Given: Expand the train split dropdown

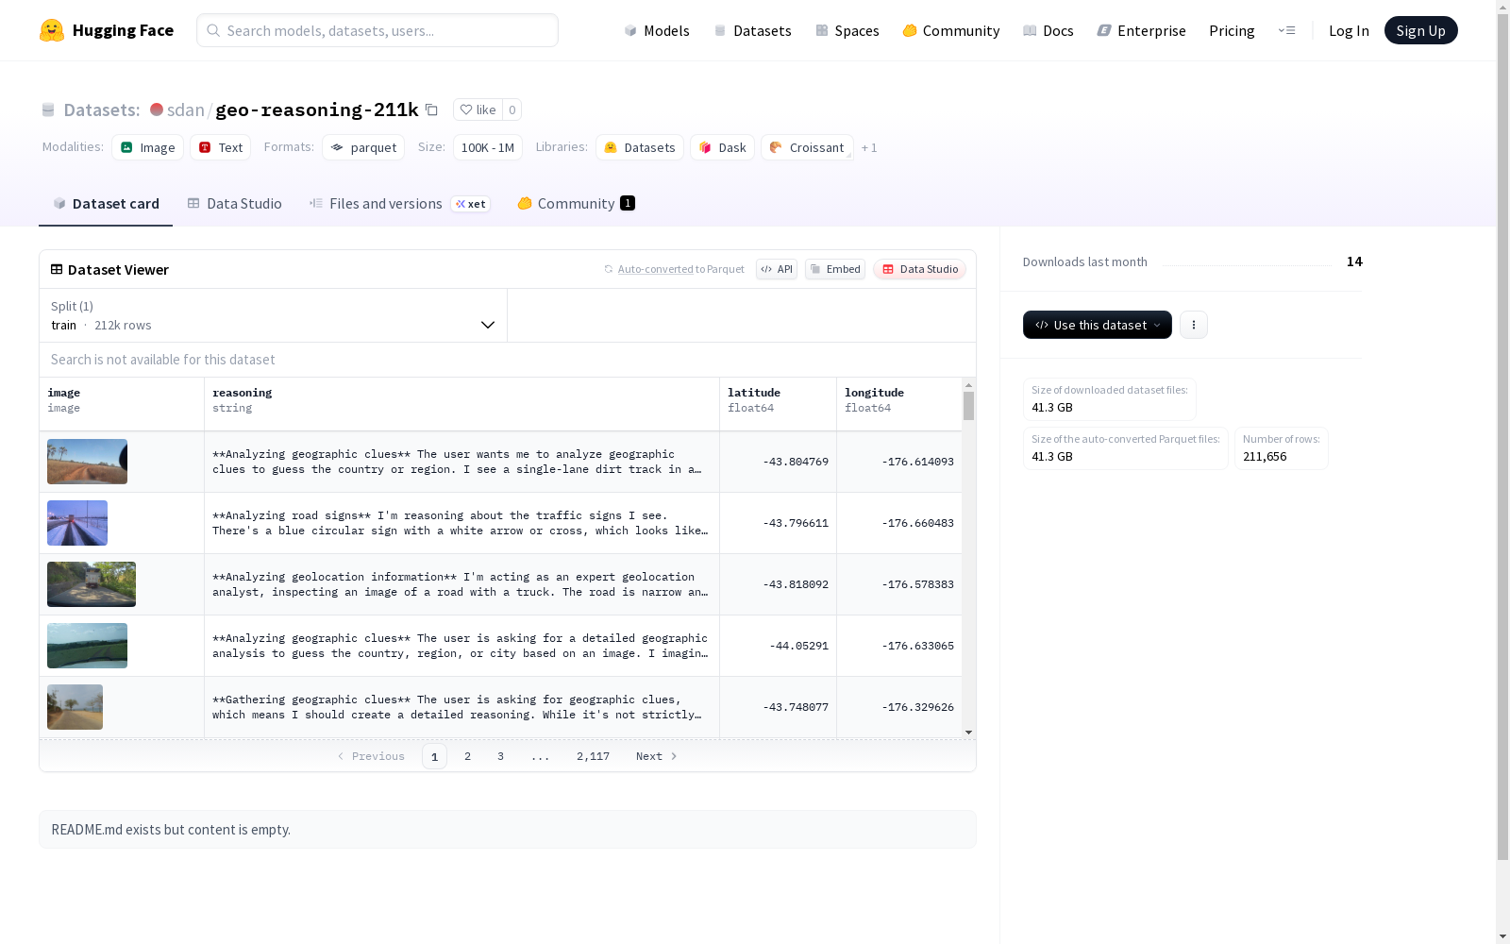Looking at the screenshot, I should (274, 315).
